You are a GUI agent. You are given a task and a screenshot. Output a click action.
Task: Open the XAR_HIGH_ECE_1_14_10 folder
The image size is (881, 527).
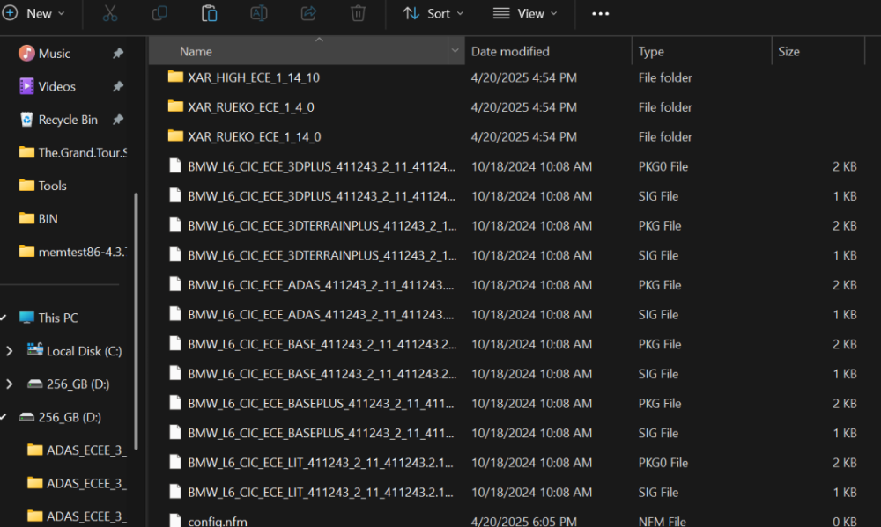tap(253, 77)
